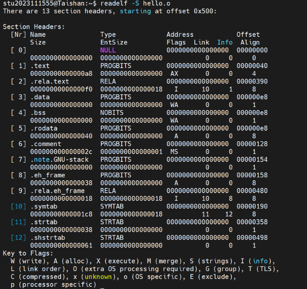Click offset value '00000128'
This screenshot has width=307, height=289.
pyautogui.click(x=252, y=144)
